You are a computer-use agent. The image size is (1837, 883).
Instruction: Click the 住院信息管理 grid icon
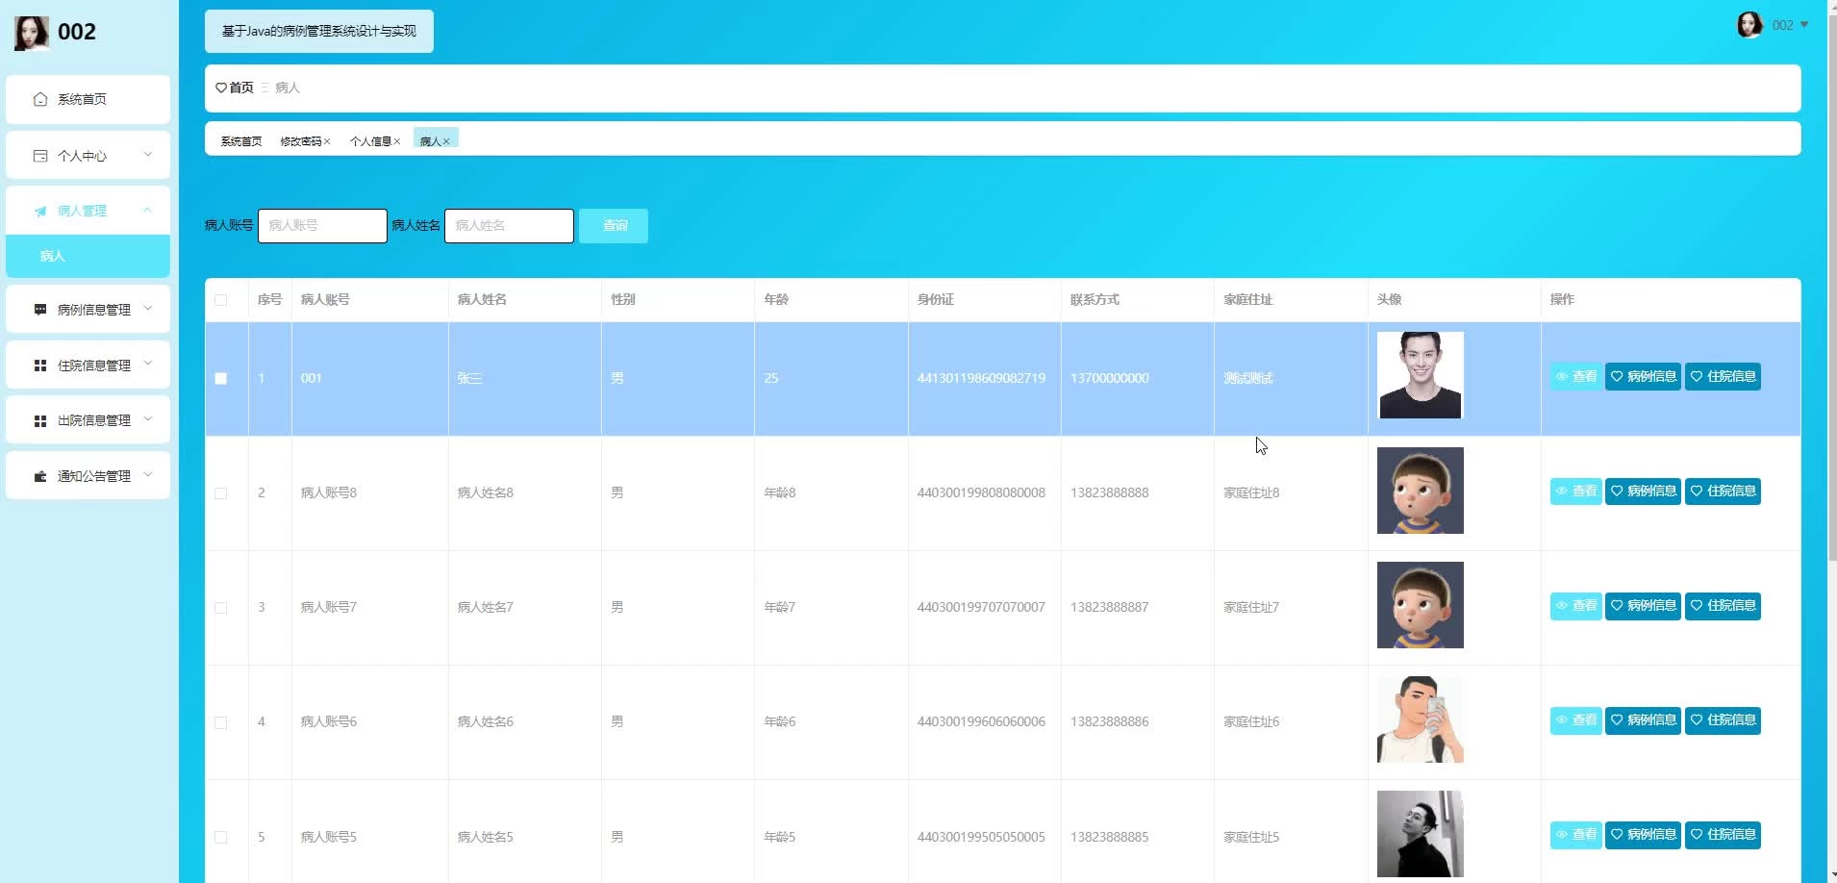tap(40, 366)
